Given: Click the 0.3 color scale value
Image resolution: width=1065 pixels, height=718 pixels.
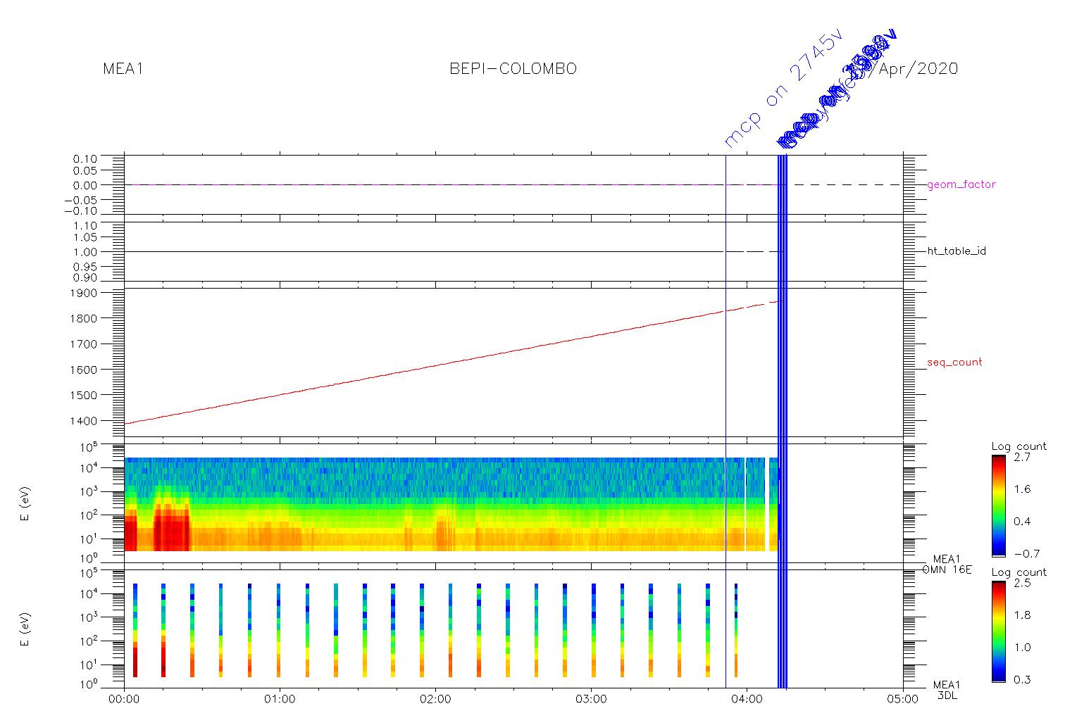Looking at the screenshot, I should (1021, 679).
